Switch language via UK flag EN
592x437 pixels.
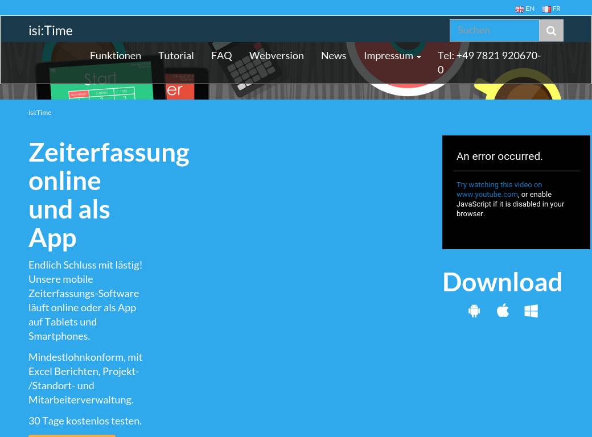[525, 9]
